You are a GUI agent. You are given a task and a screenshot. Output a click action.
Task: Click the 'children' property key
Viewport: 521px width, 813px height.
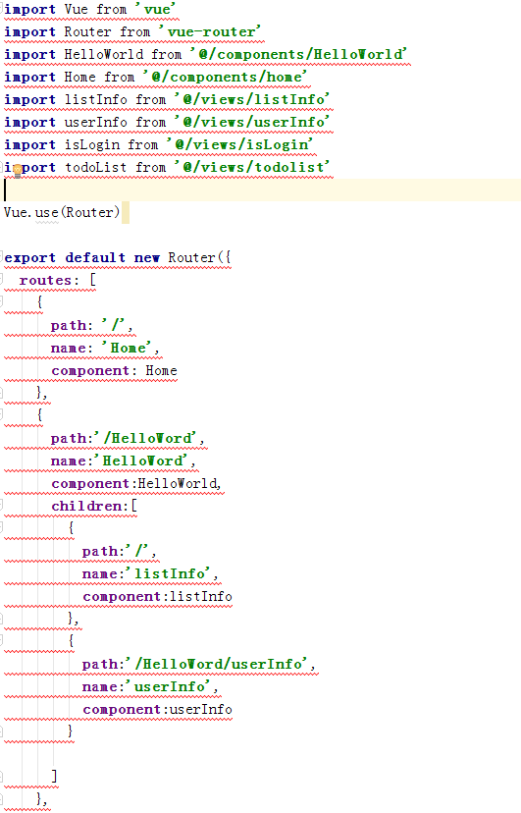[x=86, y=506]
